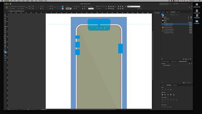The width and height of the screenshot is (202, 114).
Task: Click Distribute Top Edges in control bar
Action: point(118,6)
